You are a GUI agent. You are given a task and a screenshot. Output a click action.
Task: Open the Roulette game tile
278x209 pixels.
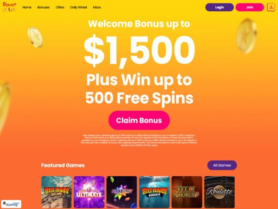(220, 192)
